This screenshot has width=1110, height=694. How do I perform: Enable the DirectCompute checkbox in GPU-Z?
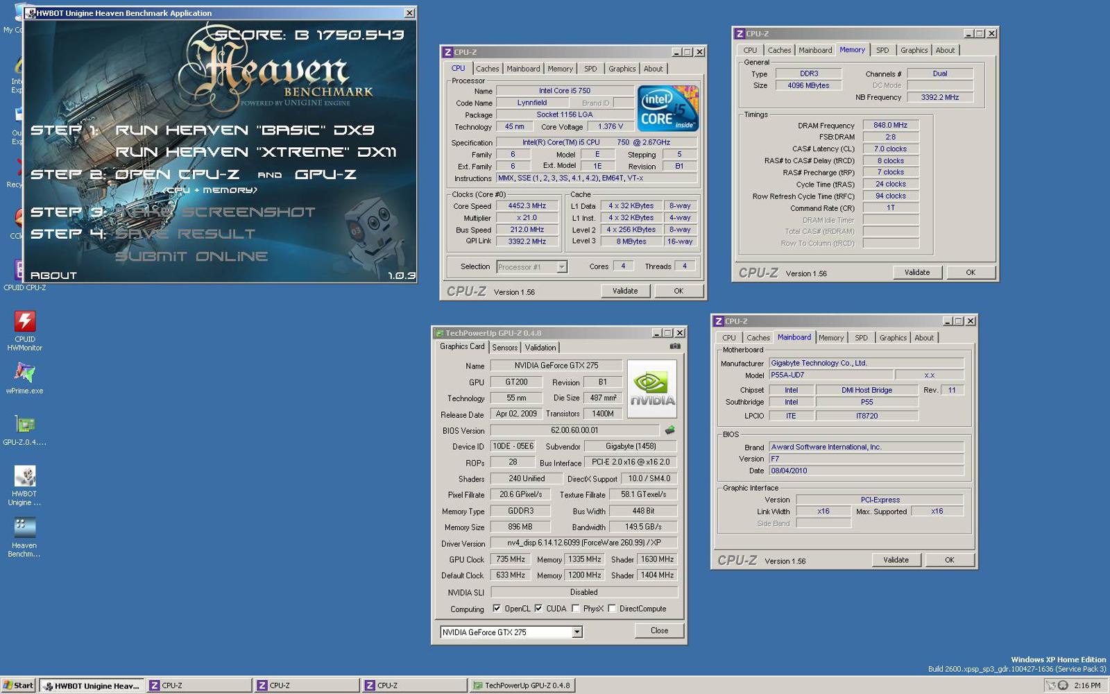(x=612, y=608)
